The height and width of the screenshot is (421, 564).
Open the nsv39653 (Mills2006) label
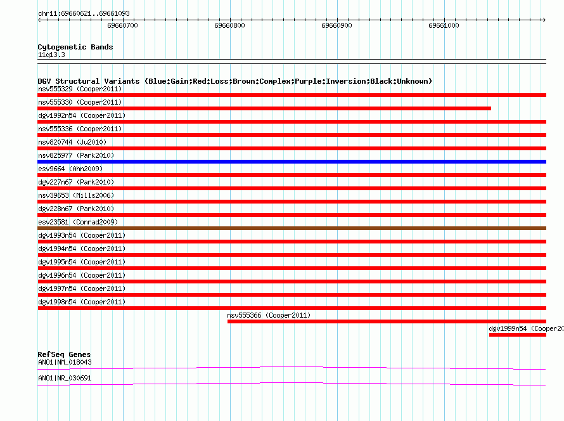tap(76, 195)
